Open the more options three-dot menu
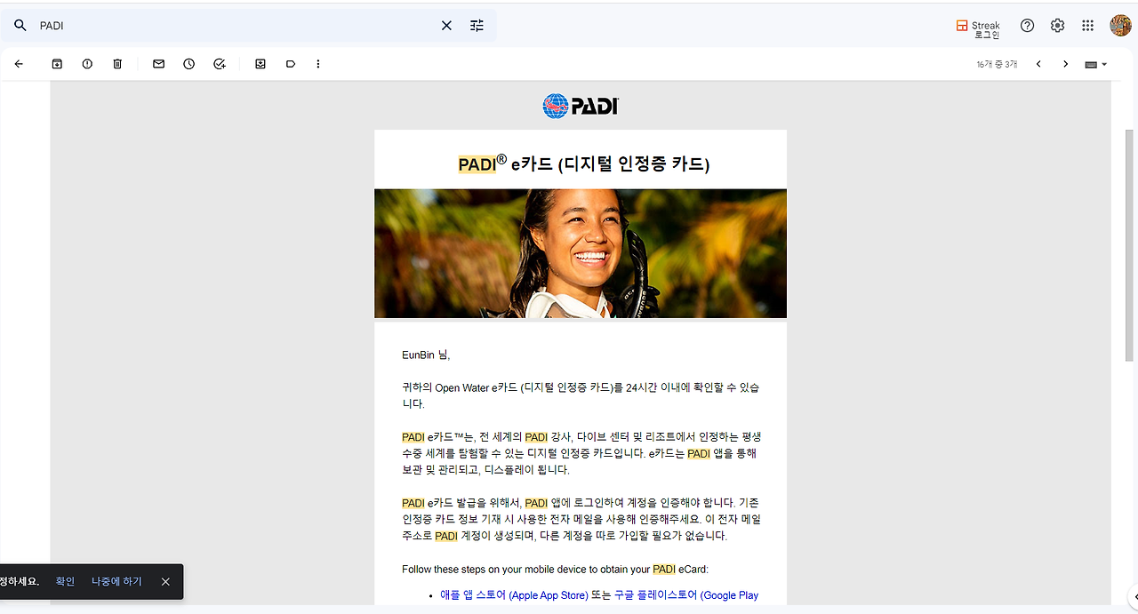The image size is (1138, 614). [x=318, y=64]
